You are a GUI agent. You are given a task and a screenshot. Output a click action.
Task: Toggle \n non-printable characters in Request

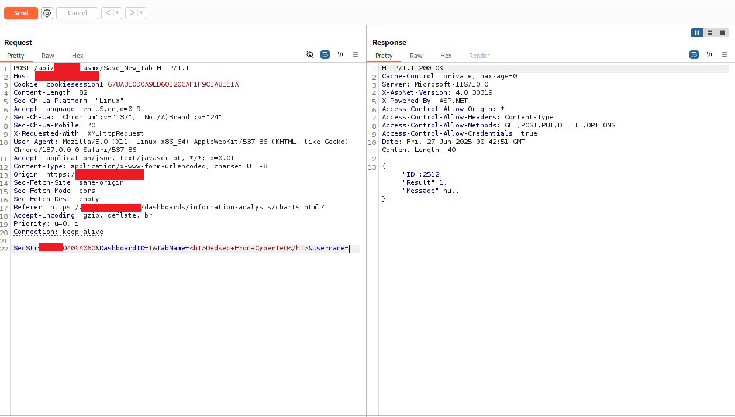coord(340,54)
